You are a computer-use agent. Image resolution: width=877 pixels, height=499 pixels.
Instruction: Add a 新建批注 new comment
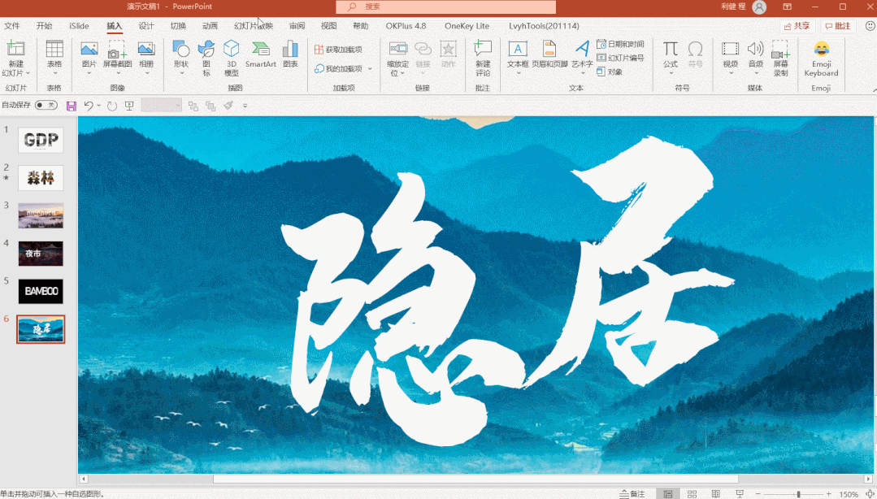click(x=484, y=59)
